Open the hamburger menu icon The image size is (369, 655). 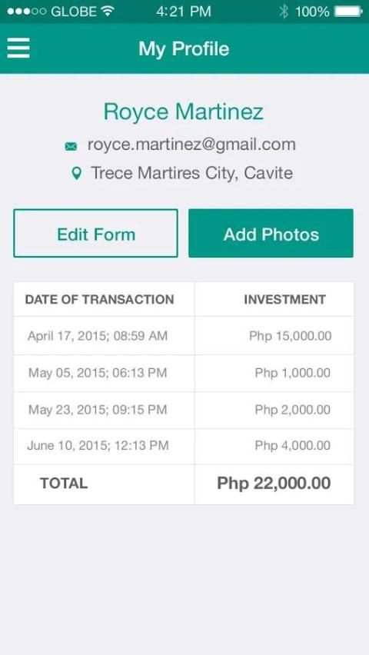coord(18,48)
